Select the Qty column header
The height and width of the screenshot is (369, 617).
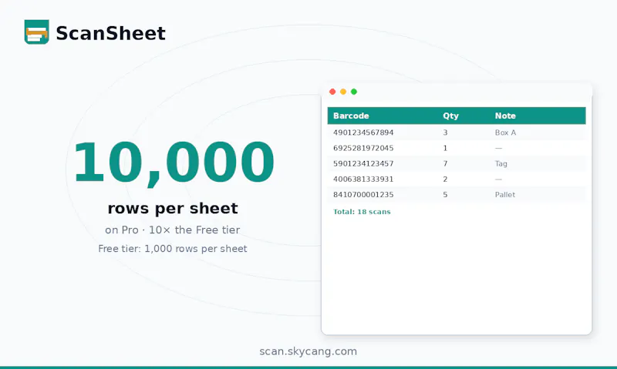point(450,116)
